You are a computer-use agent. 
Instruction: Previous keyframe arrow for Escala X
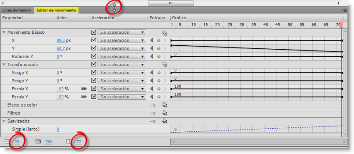point(152,89)
